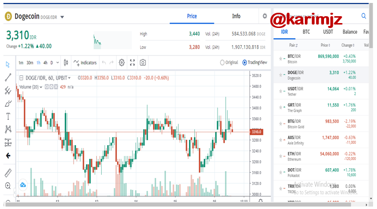This screenshot has width=377, height=209.
Task: Open chart settings gear in toolbar
Action: coord(122,63)
